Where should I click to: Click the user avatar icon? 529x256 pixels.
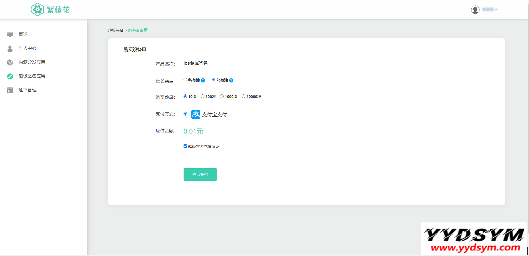click(475, 10)
